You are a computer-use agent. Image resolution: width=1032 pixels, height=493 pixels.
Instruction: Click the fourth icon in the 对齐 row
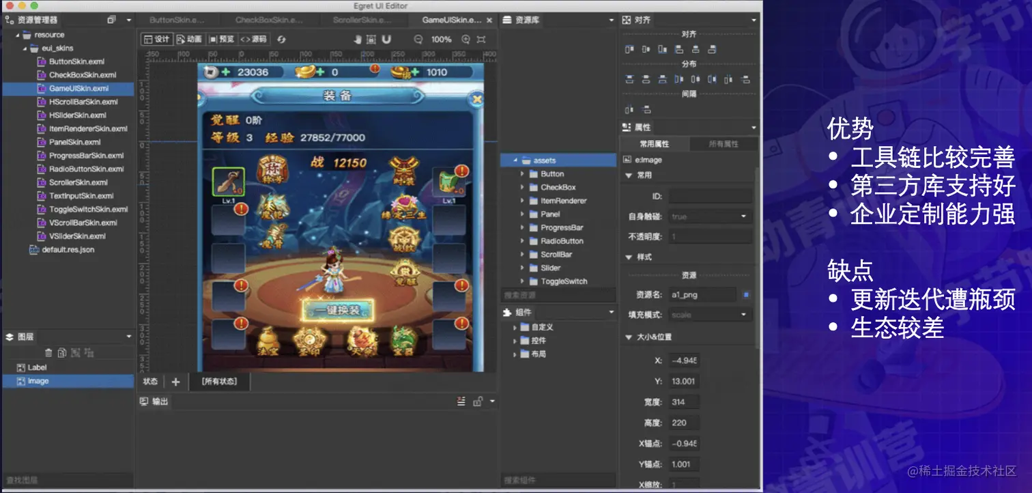(678, 49)
